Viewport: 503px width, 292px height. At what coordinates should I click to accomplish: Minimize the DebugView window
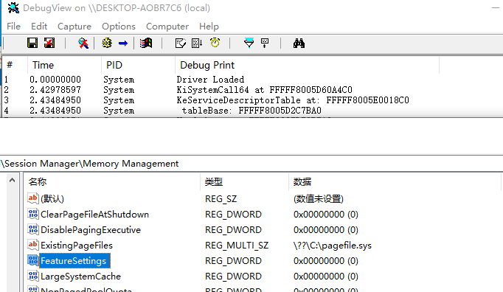(x=496, y=7)
